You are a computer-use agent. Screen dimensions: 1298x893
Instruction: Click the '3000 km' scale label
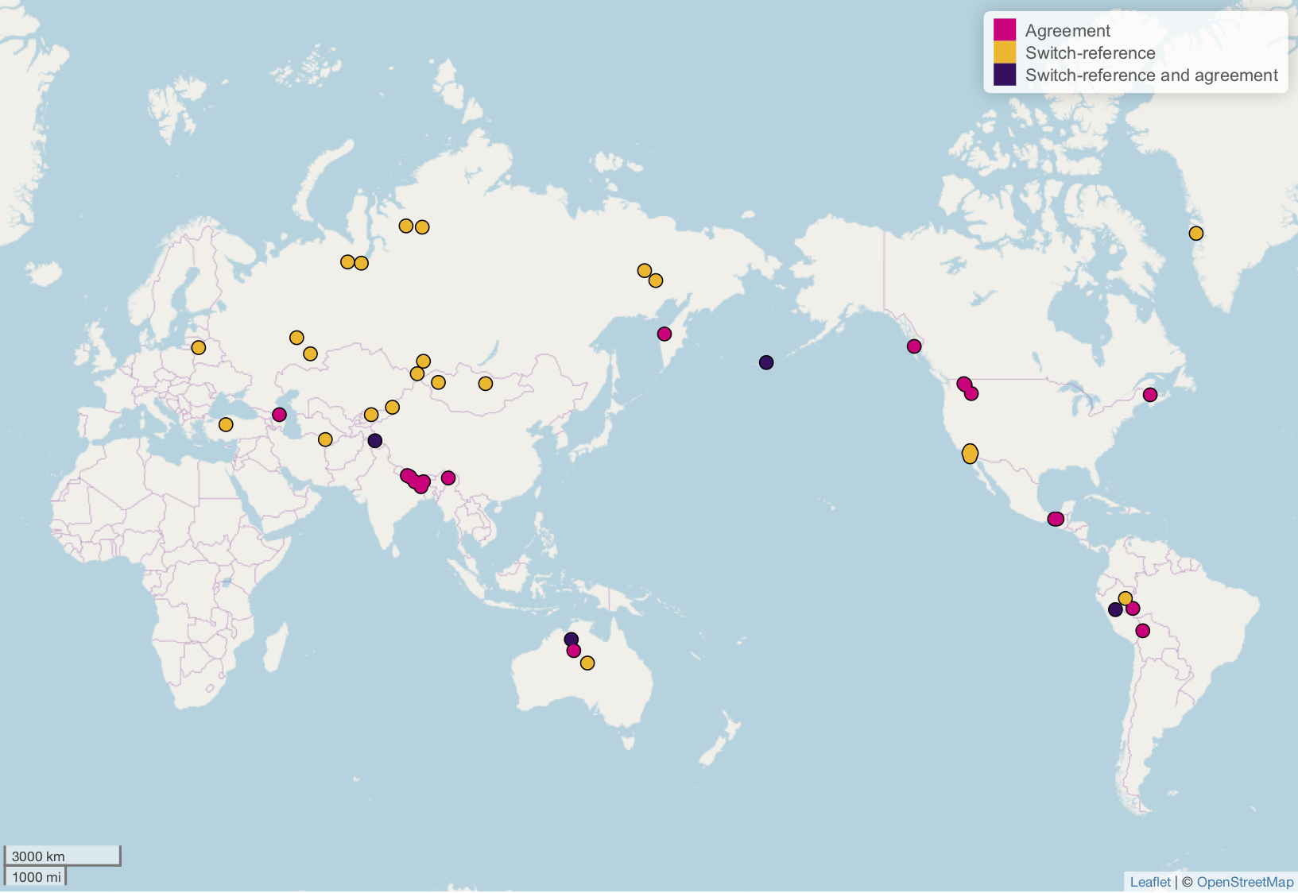point(38,856)
